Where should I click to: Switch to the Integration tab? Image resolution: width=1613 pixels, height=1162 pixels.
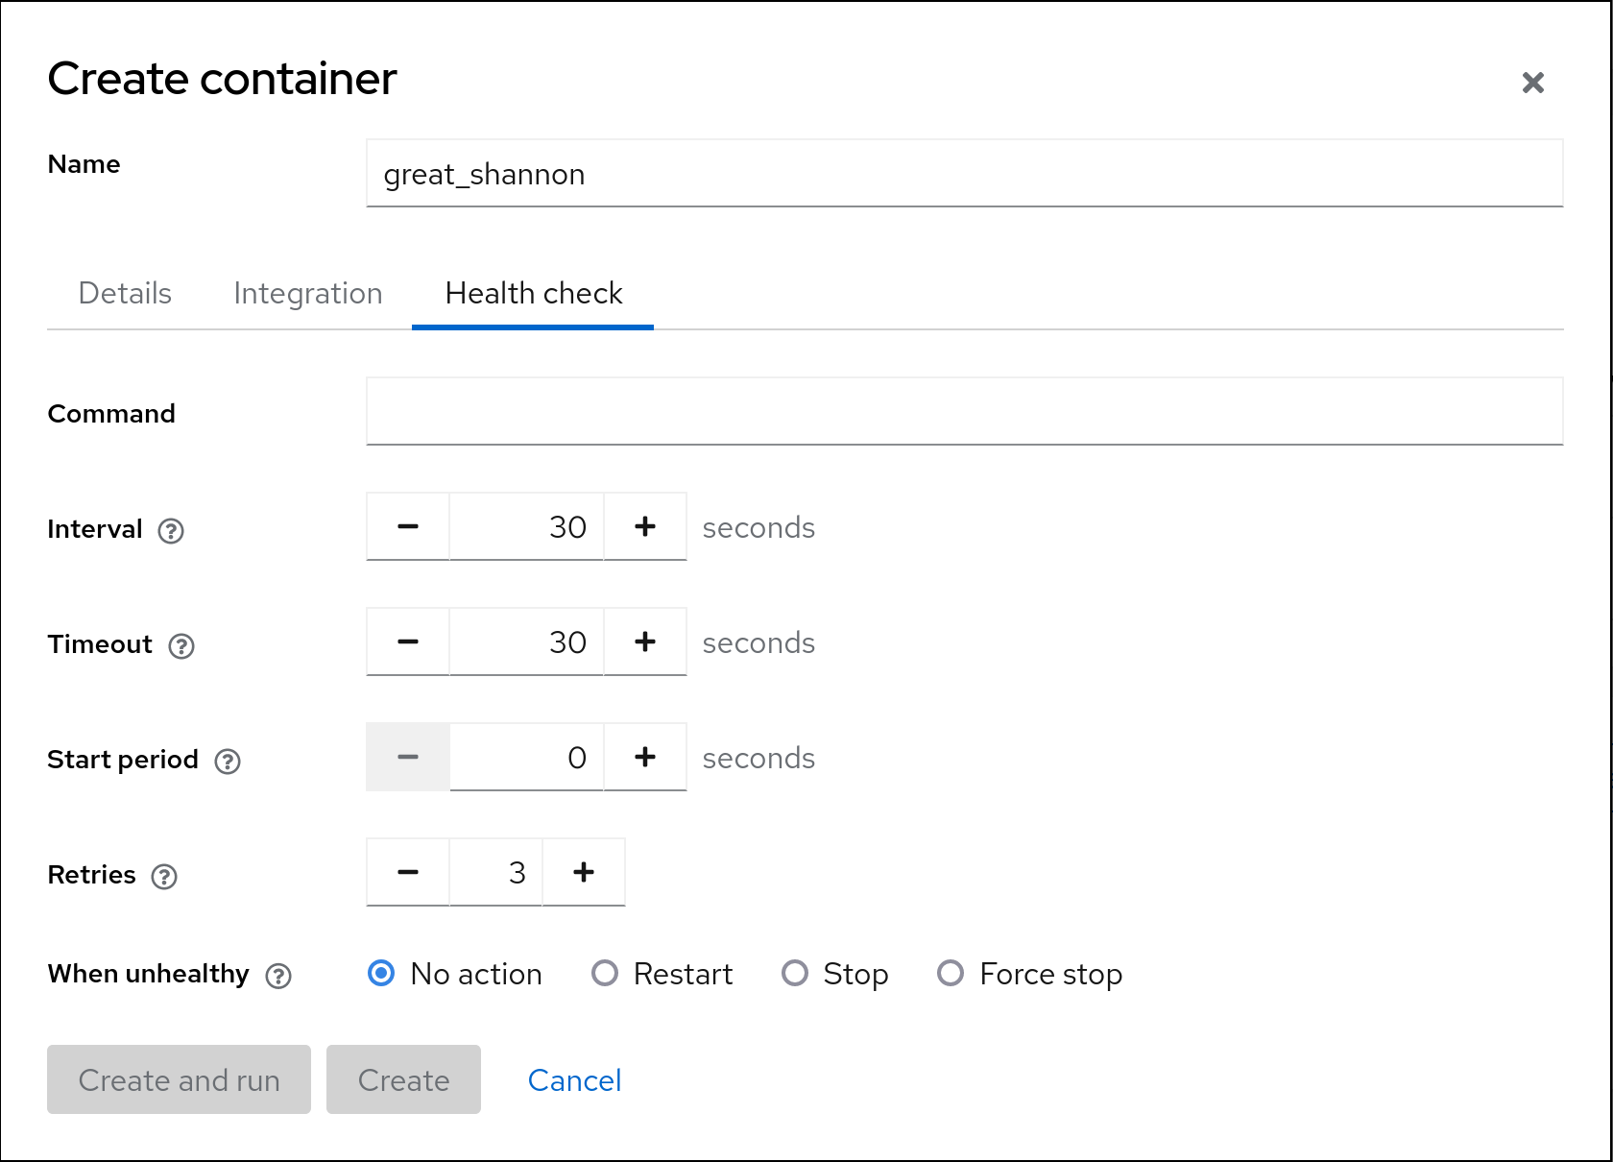[307, 293]
